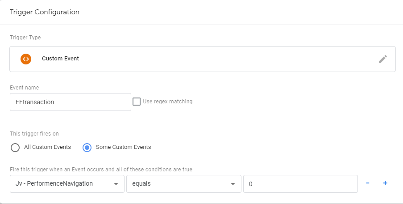Open the Jv - PerformenceNavigation variable dropdown
Viewport: 403px width, 204px height.
point(67,184)
